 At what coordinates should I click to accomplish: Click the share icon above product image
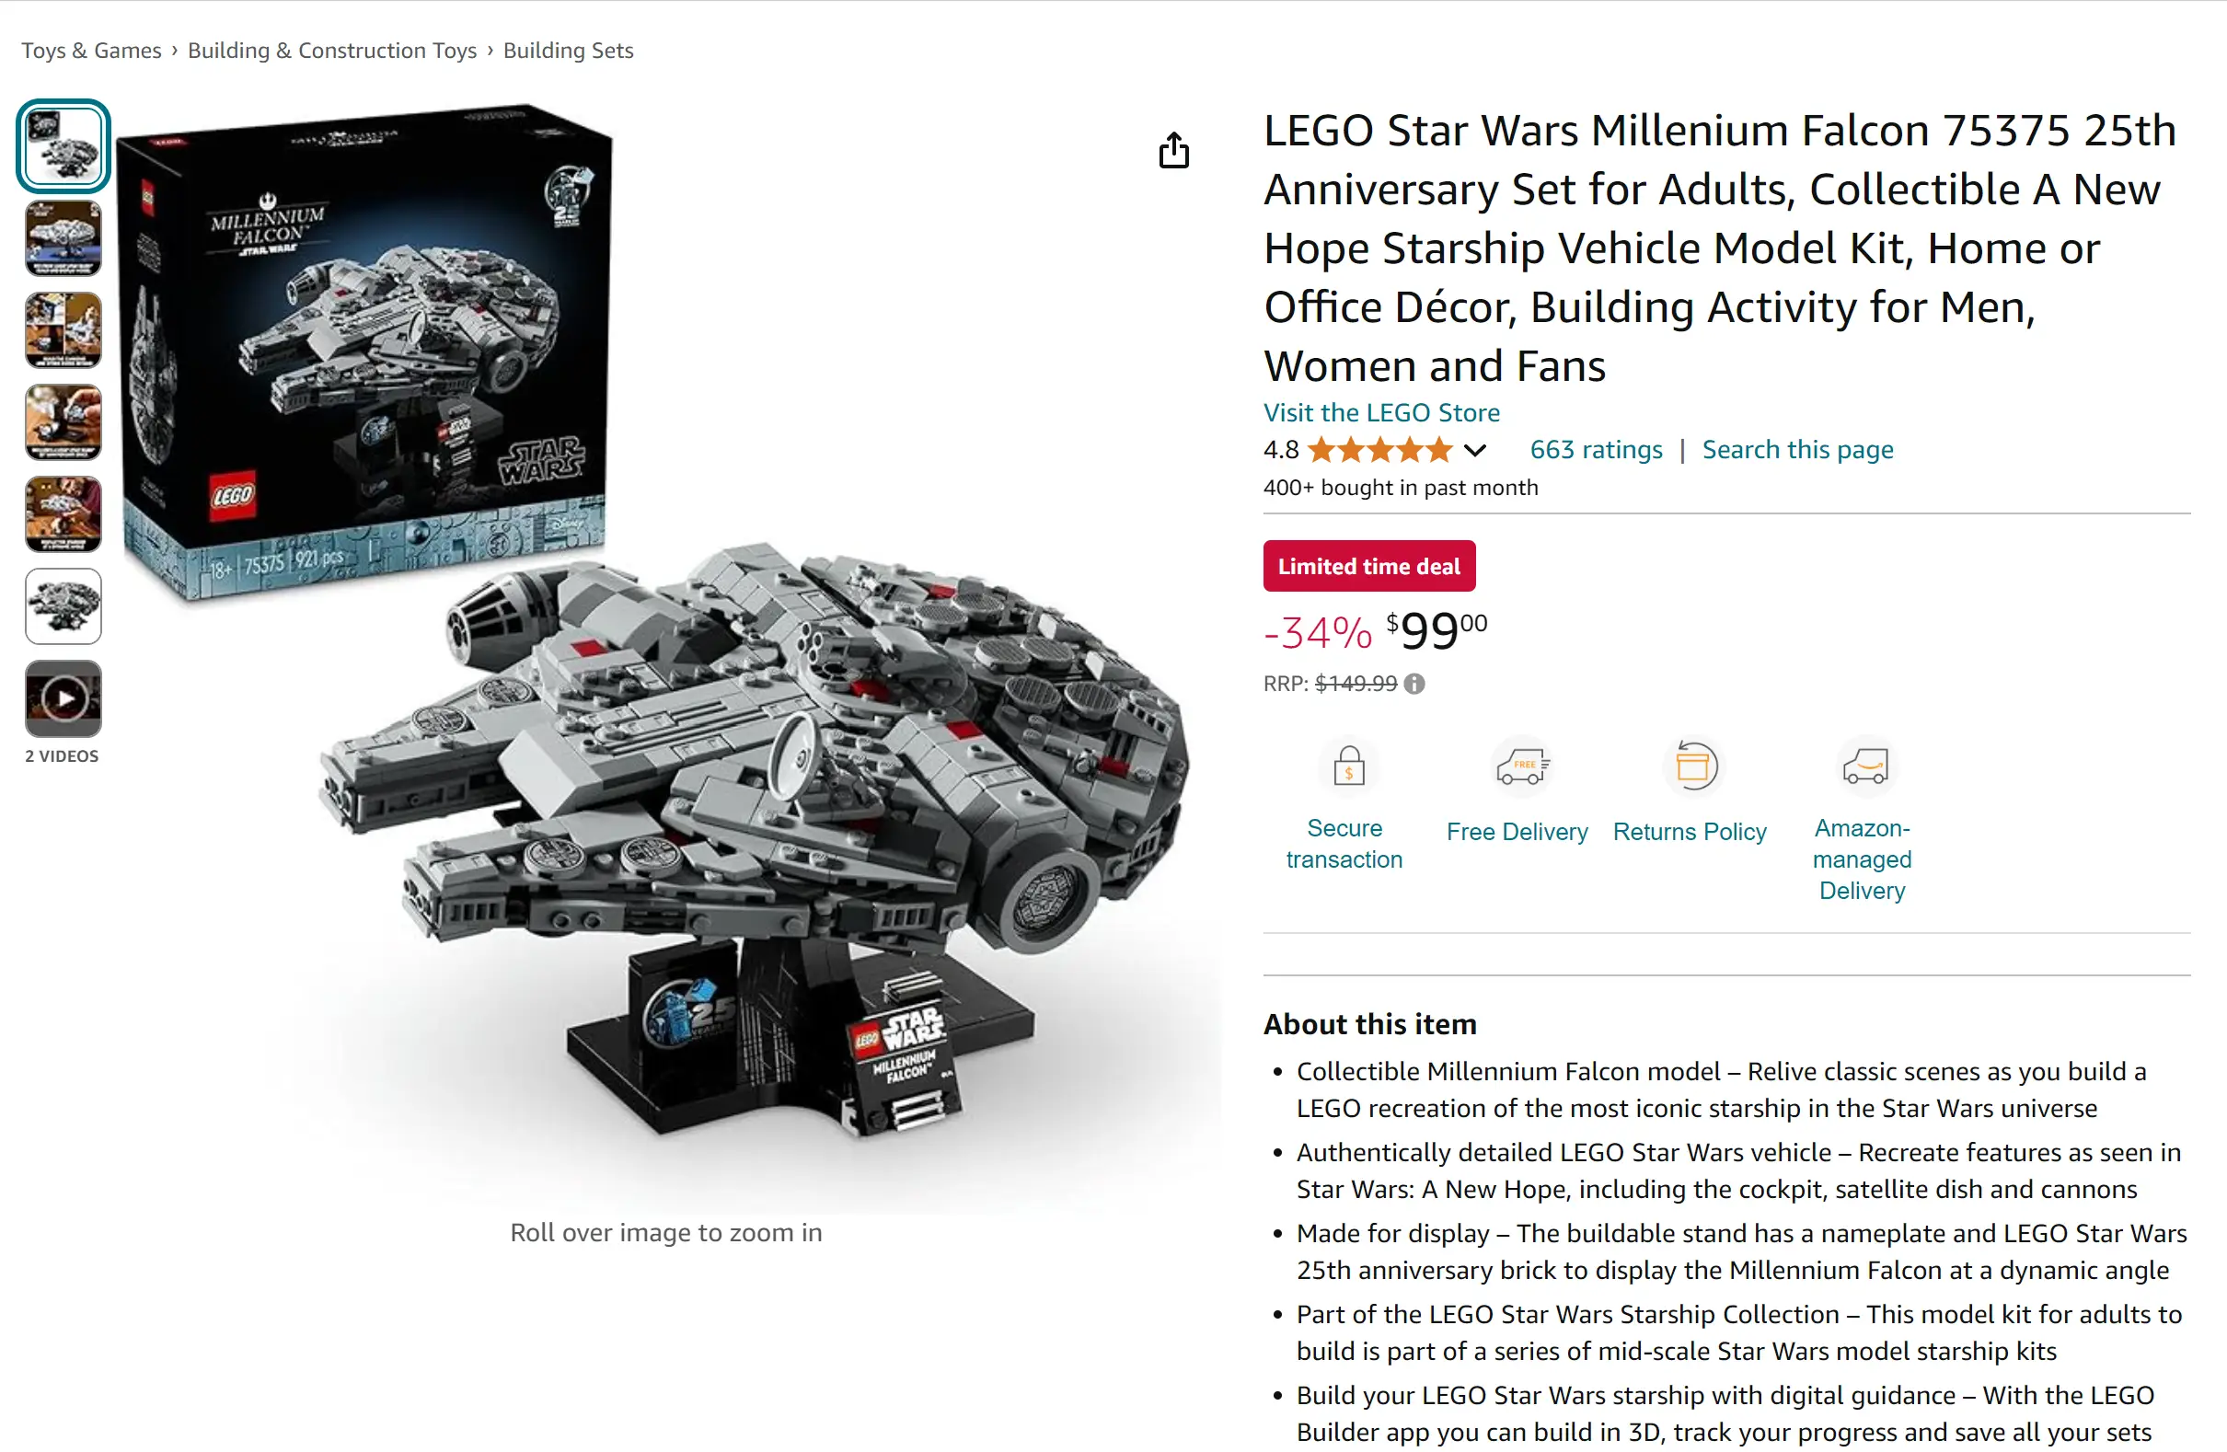pos(1173,150)
